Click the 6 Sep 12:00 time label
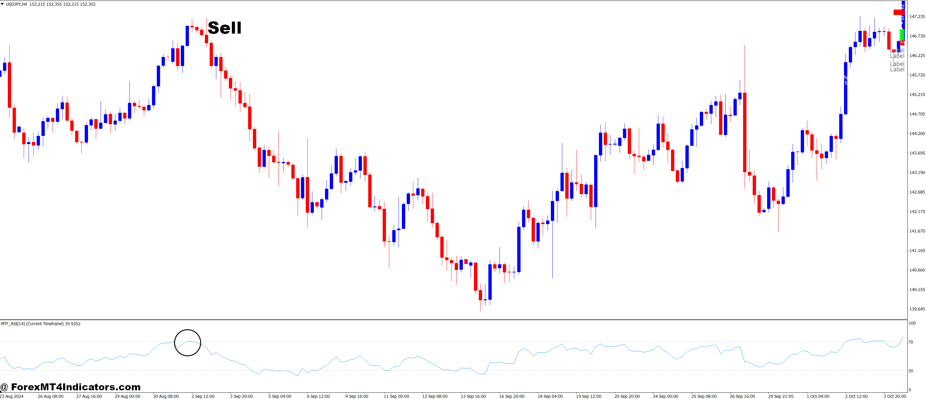Image resolution: width=926 pixels, height=399 pixels. coord(318,397)
